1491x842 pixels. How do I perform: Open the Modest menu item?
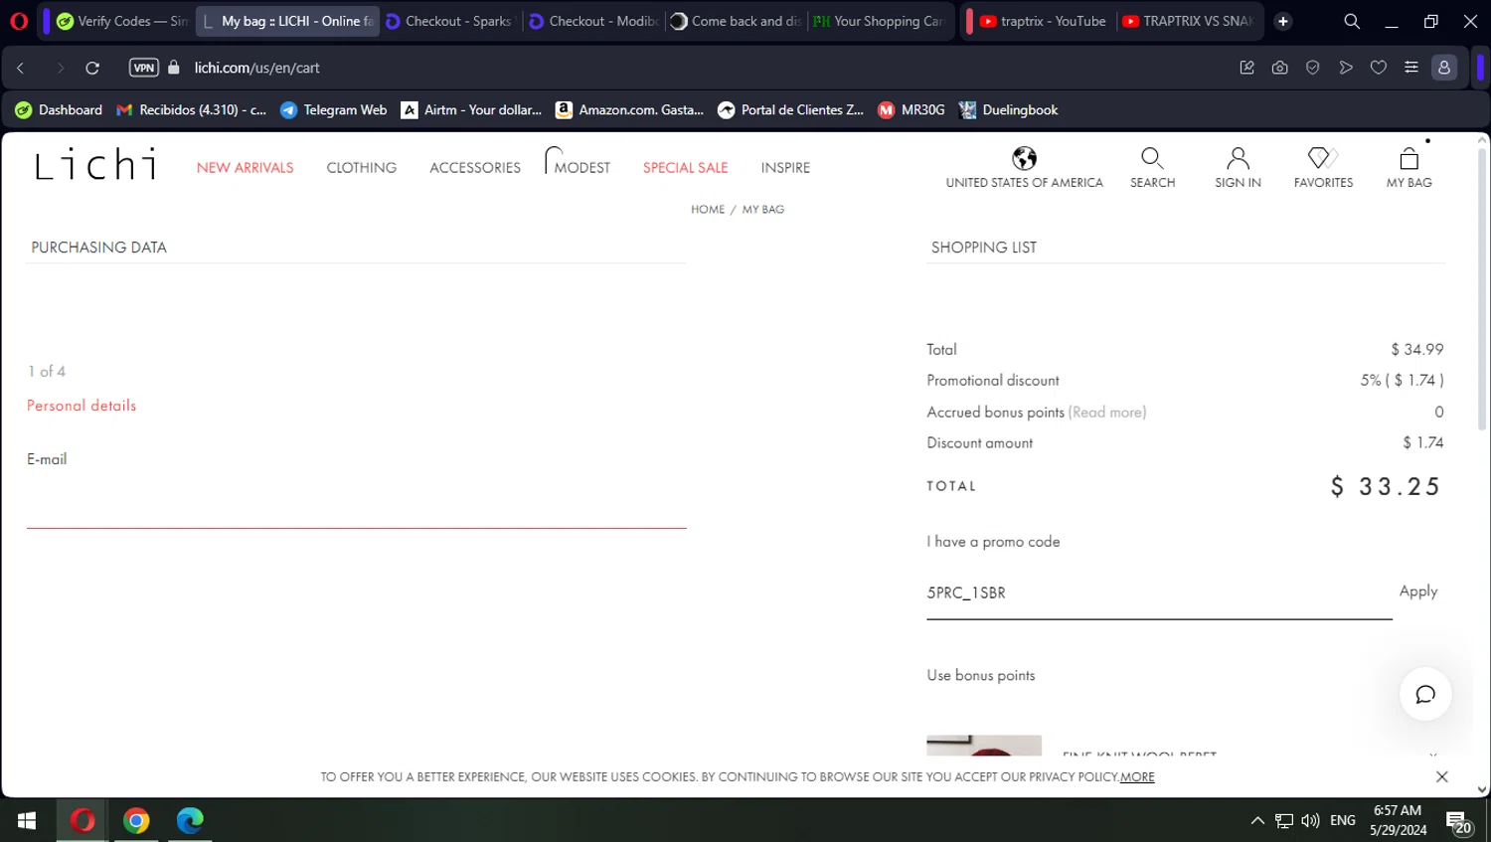tap(581, 168)
